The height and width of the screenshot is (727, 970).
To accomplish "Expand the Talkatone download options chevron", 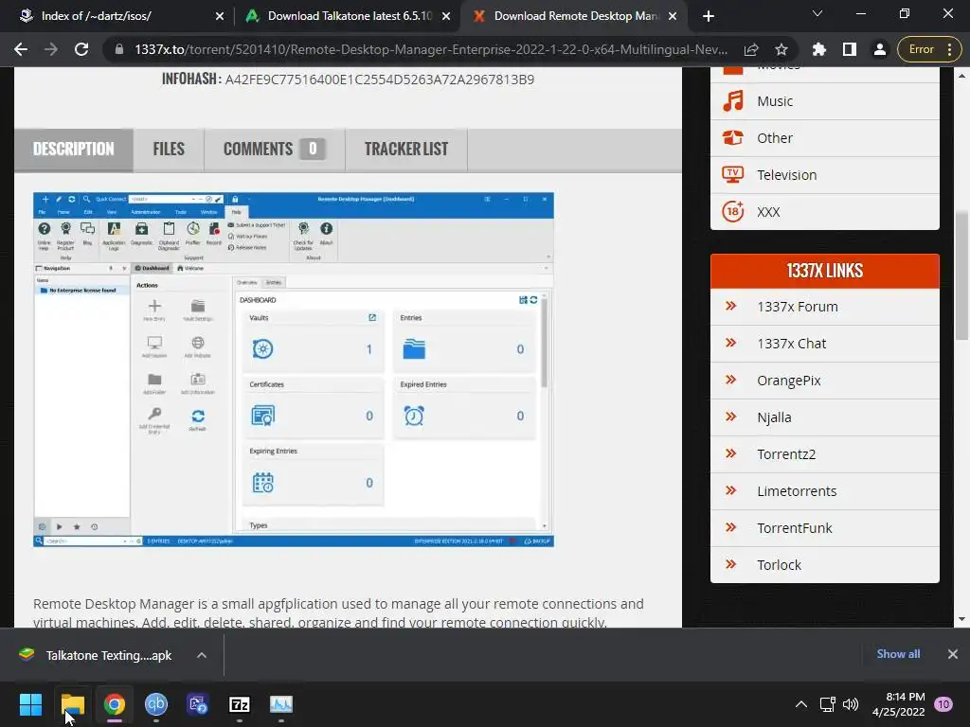I will pos(202,655).
